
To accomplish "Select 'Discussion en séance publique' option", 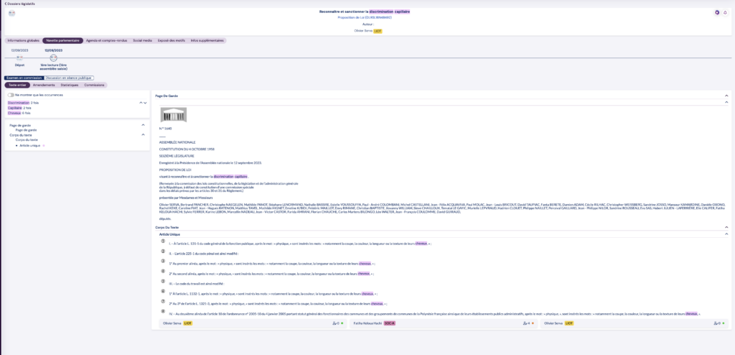I will [x=69, y=78].
